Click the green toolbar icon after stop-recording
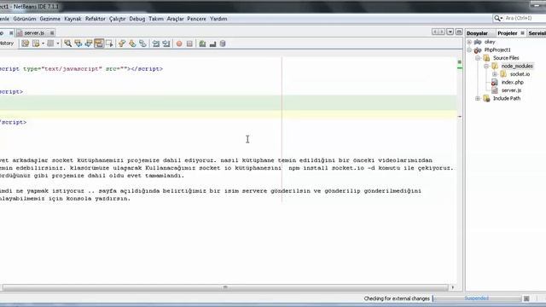Screen dimensions: 546x307 click(202, 43)
